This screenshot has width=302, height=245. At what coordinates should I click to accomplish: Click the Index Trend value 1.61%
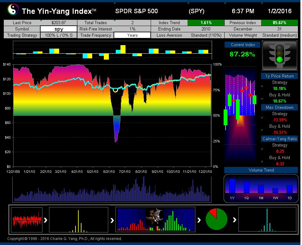(206, 23)
